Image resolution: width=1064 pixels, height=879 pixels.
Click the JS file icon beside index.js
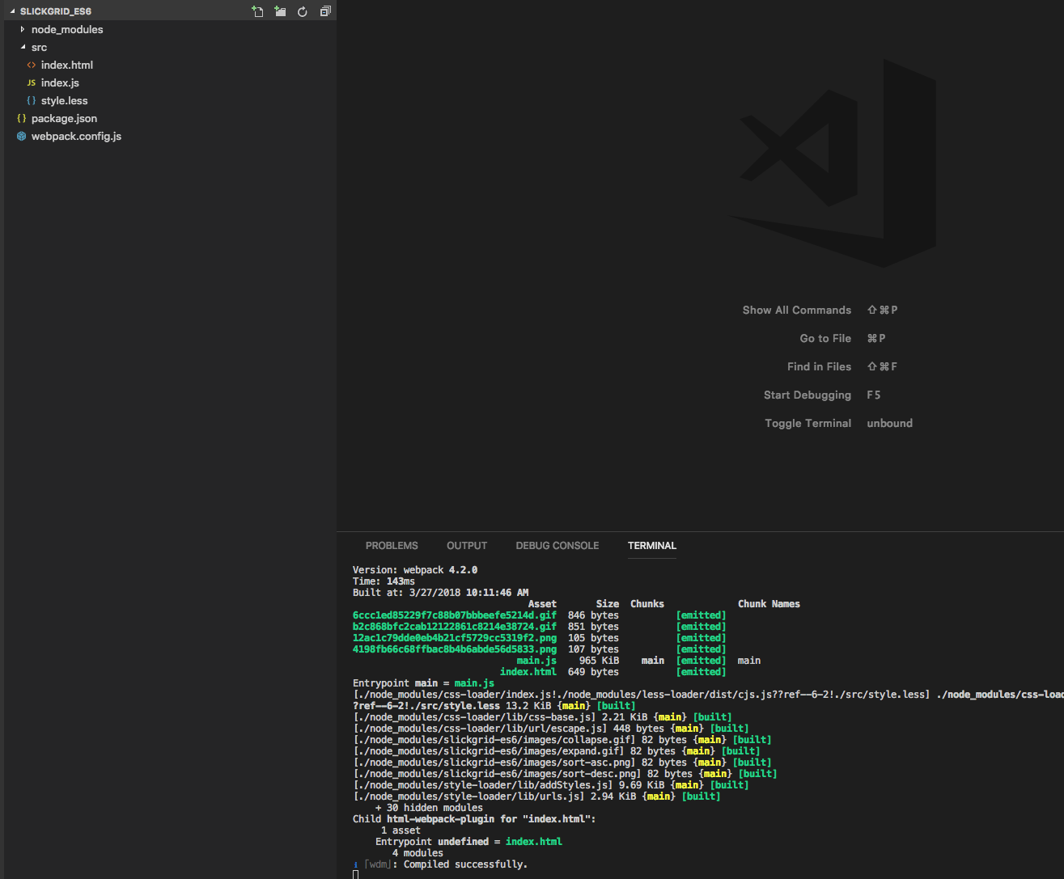click(32, 82)
